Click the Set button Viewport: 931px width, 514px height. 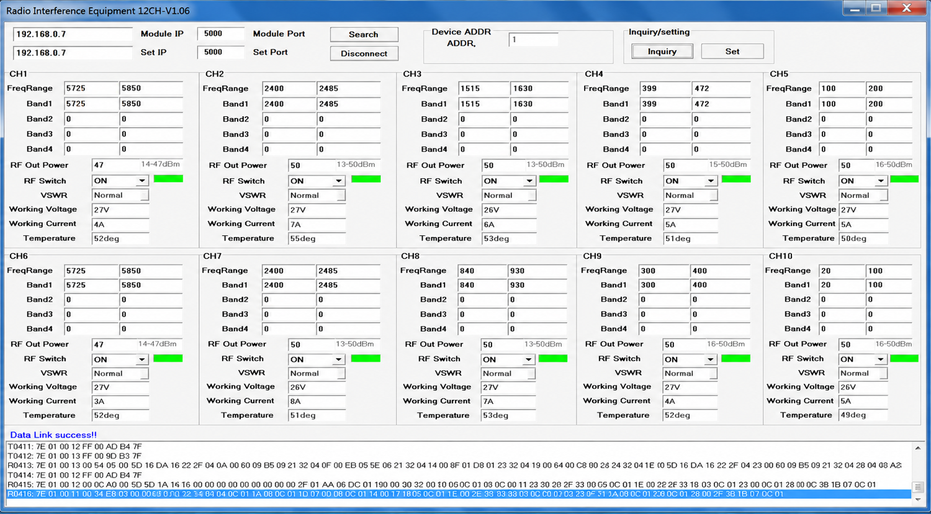tap(732, 52)
